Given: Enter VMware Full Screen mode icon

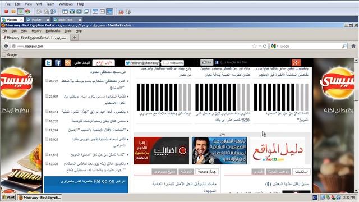Looking at the screenshot, I should 72,11.
